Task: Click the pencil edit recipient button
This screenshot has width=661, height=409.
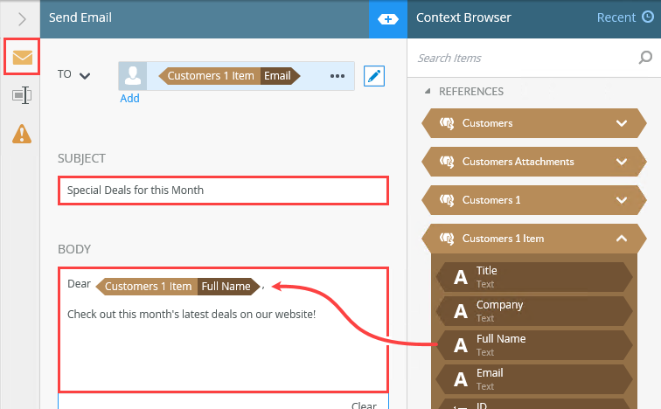Action: point(374,76)
